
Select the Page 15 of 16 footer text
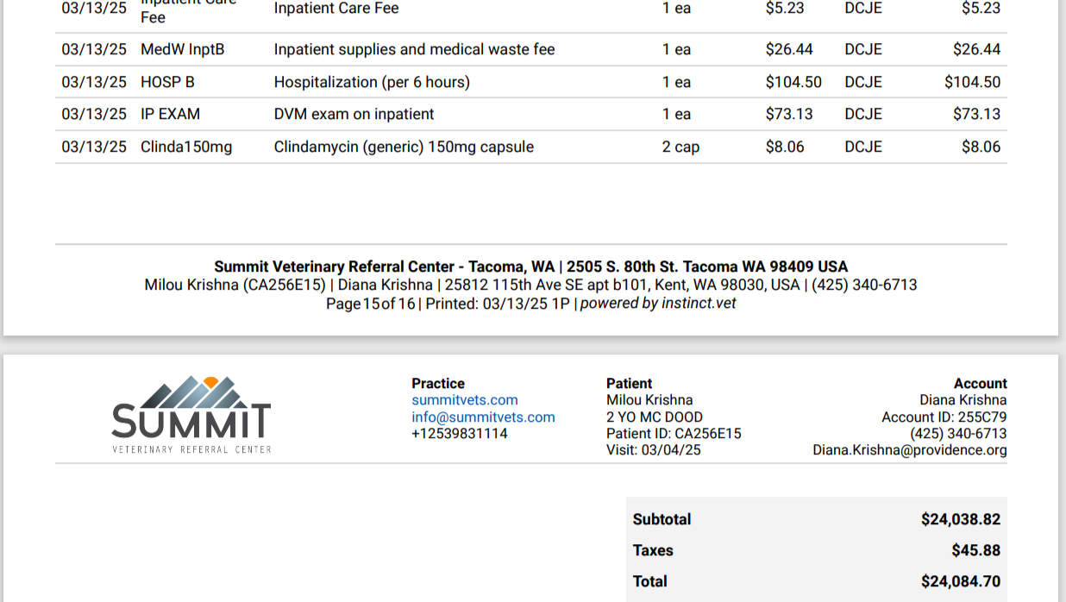370,304
